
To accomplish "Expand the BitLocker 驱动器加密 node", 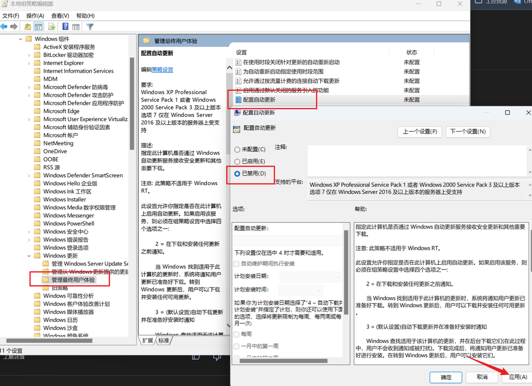I will click(29, 55).
